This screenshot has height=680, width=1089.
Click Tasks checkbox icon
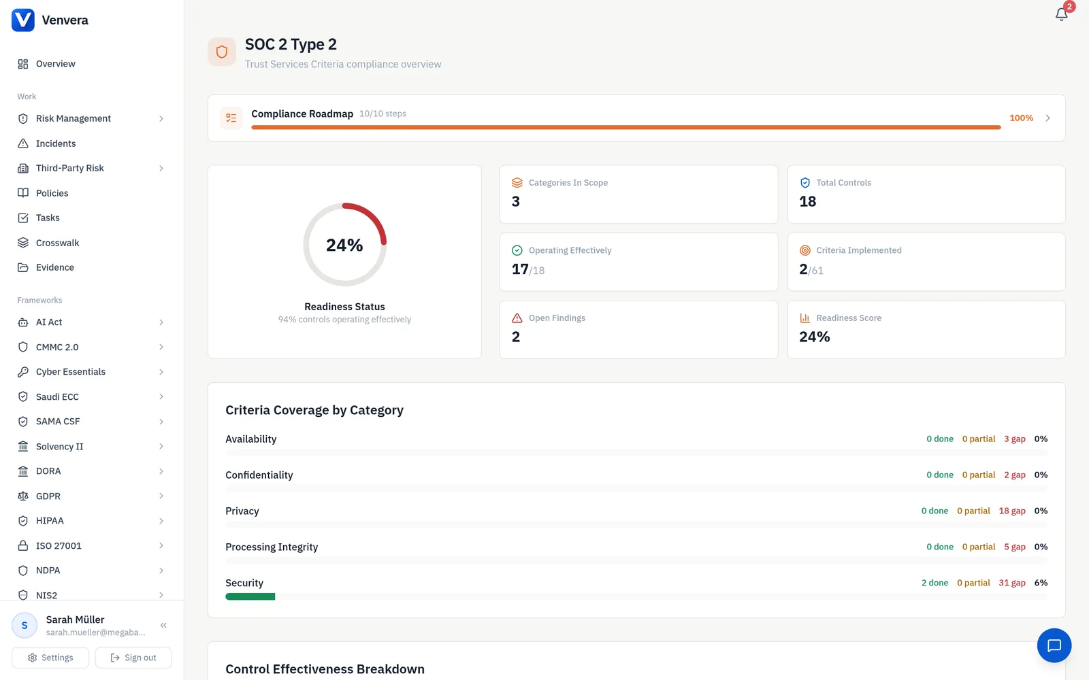coord(23,218)
